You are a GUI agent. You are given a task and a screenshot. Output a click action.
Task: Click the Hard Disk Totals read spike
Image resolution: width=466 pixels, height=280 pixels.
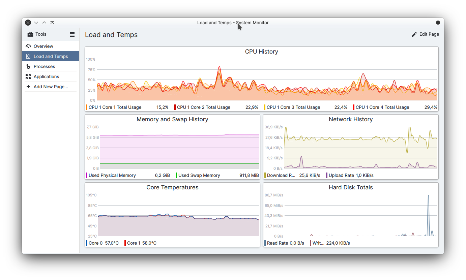(428, 216)
